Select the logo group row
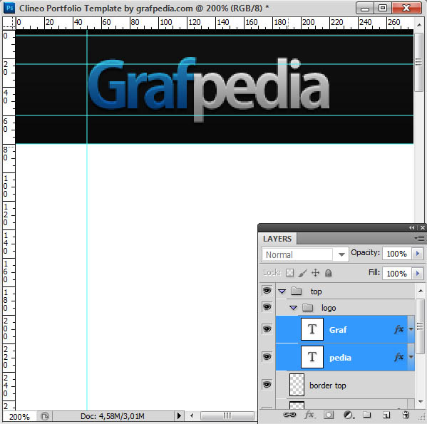The height and width of the screenshot is (424, 427). 345,307
